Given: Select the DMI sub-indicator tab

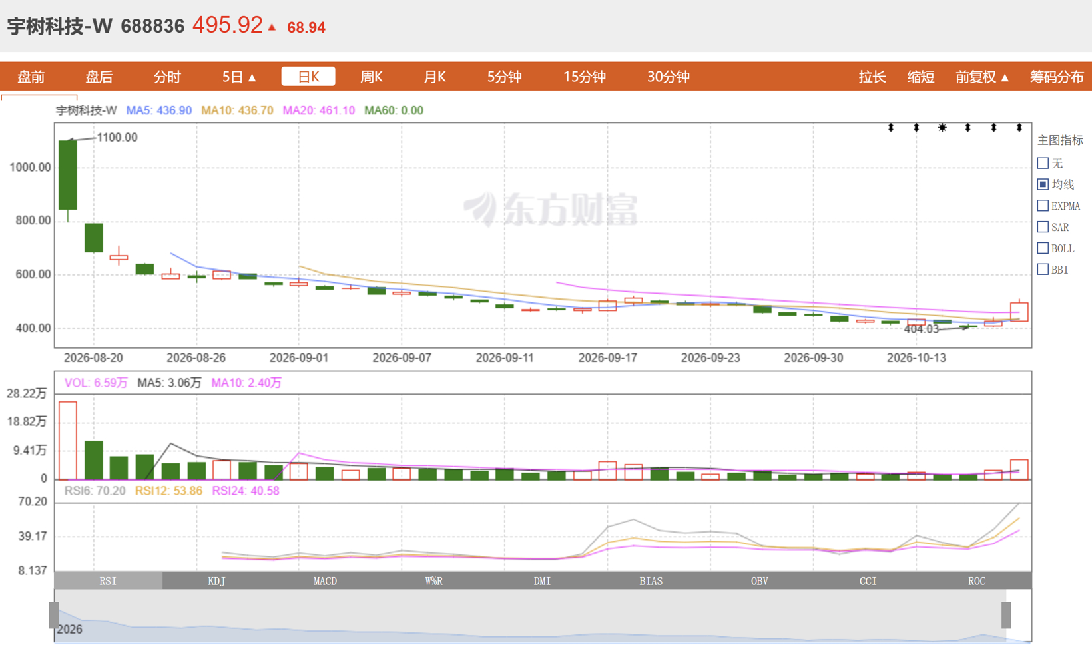Looking at the screenshot, I should click(543, 580).
